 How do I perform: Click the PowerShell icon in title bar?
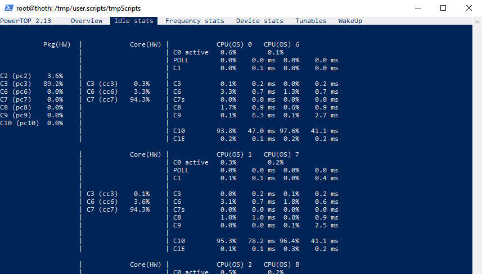pos(9,8)
